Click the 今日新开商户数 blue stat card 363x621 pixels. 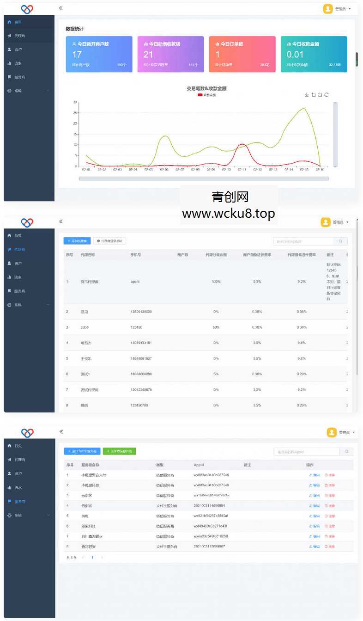[99, 54]
